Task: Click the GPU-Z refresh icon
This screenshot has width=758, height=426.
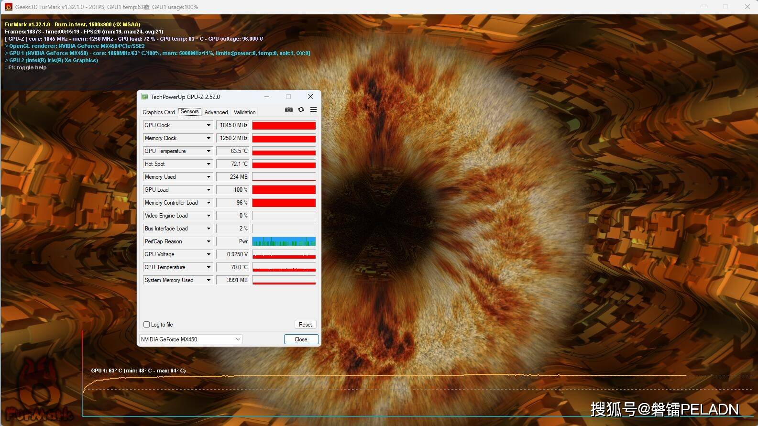Action: tap(301, 109)
